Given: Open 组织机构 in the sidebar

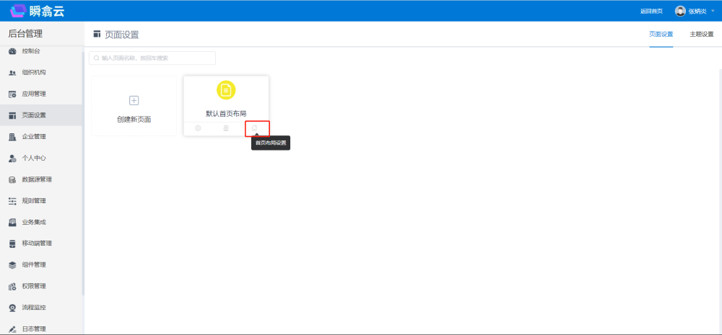Looking at the screenshot, I should click(34, 72).
